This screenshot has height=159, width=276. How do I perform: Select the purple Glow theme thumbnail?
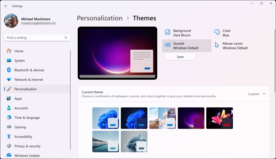point(191,118)
